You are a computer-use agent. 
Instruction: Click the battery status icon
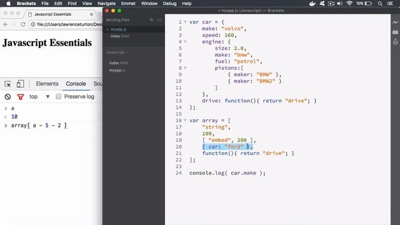pyautogui.click(x=368, y=3)
